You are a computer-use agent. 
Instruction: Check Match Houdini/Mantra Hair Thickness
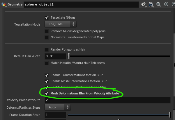[47, 63]
